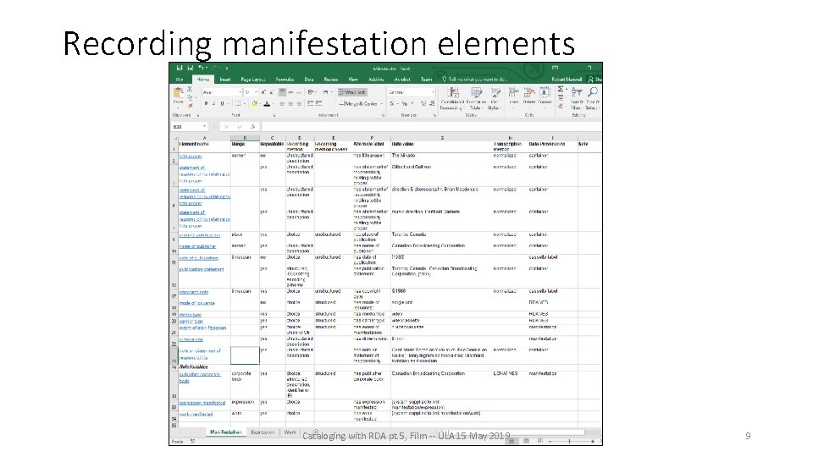
Task: Click the Undo arrow in the quick access toolbar
Action: (x=202, y=68)
